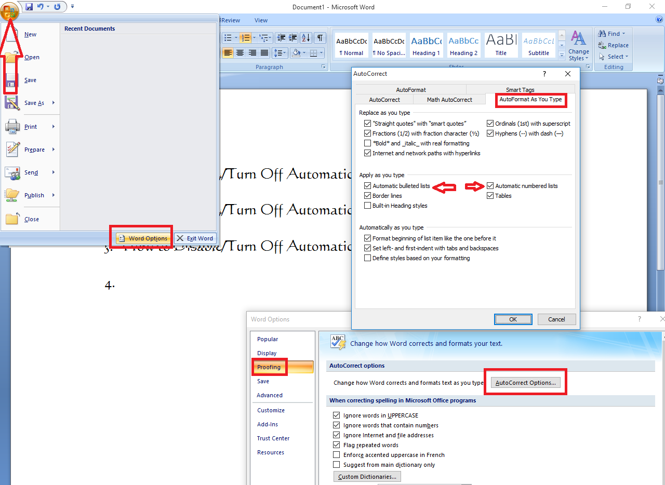Enable Bold and italic real formatting checkbox
This screenshot has height=485, width=665.
[x=368, y=143]
